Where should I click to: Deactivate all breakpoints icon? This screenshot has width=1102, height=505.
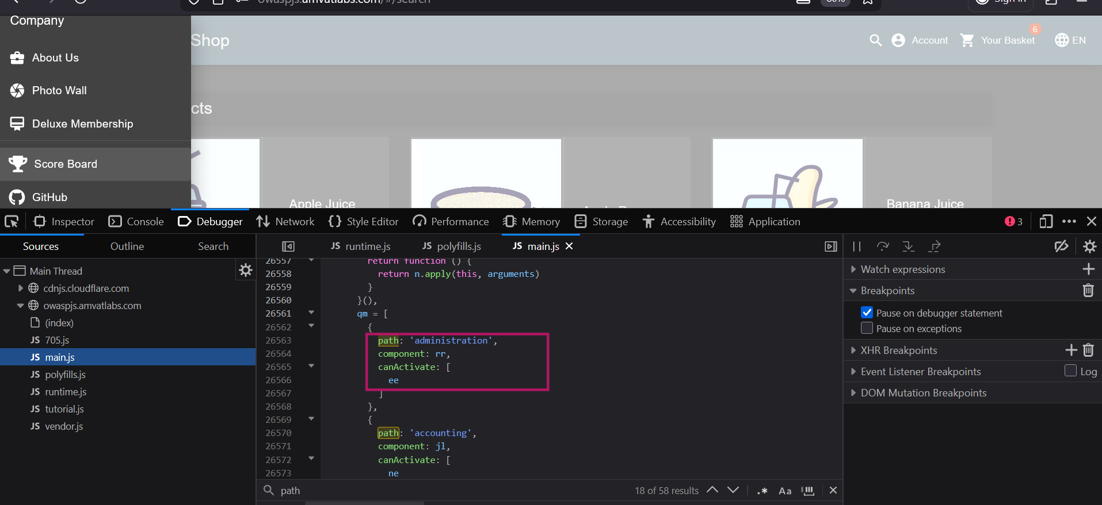pos(1061,246)
